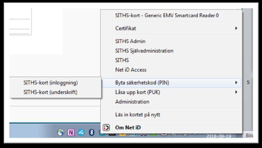
Task: Click the 2018-09-19 date in taskbar
Action: [x=219, y=136]
